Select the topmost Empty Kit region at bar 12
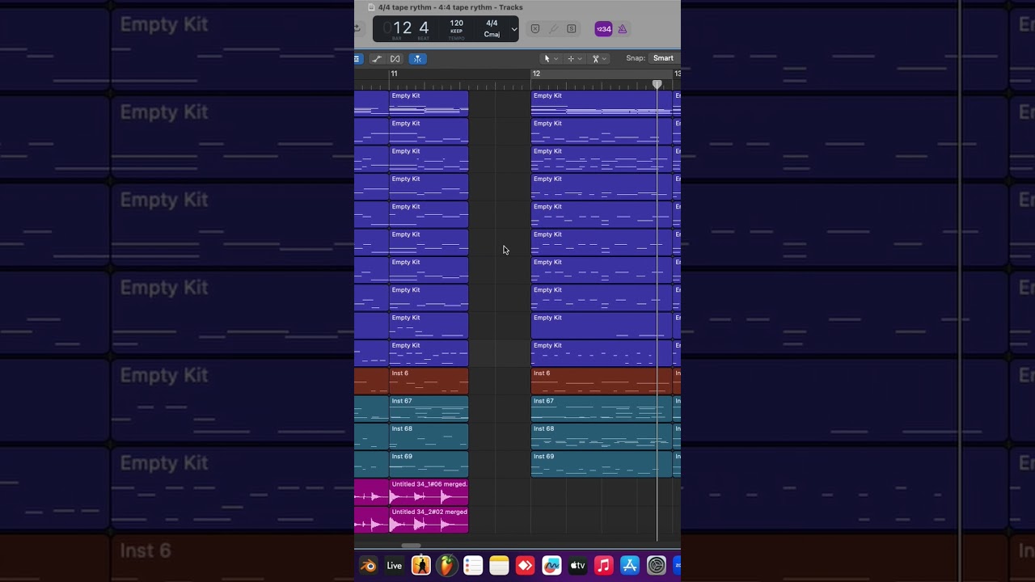The width and height of the screenshot is (1035, 582). click(x=601, y=103)
